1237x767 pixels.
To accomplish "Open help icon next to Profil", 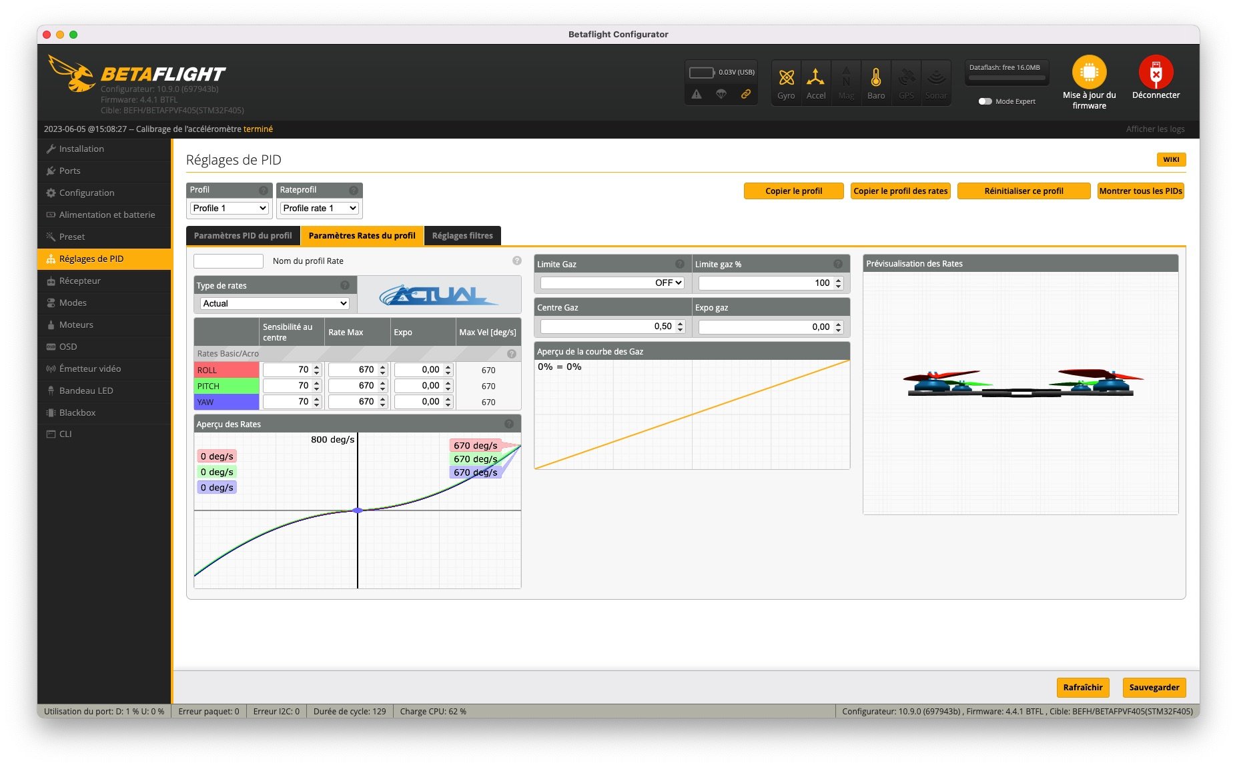I will (264, 190).
